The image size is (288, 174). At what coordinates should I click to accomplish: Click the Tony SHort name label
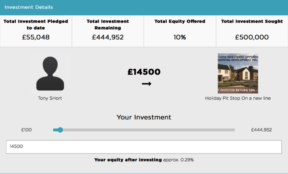pos(50,98)
